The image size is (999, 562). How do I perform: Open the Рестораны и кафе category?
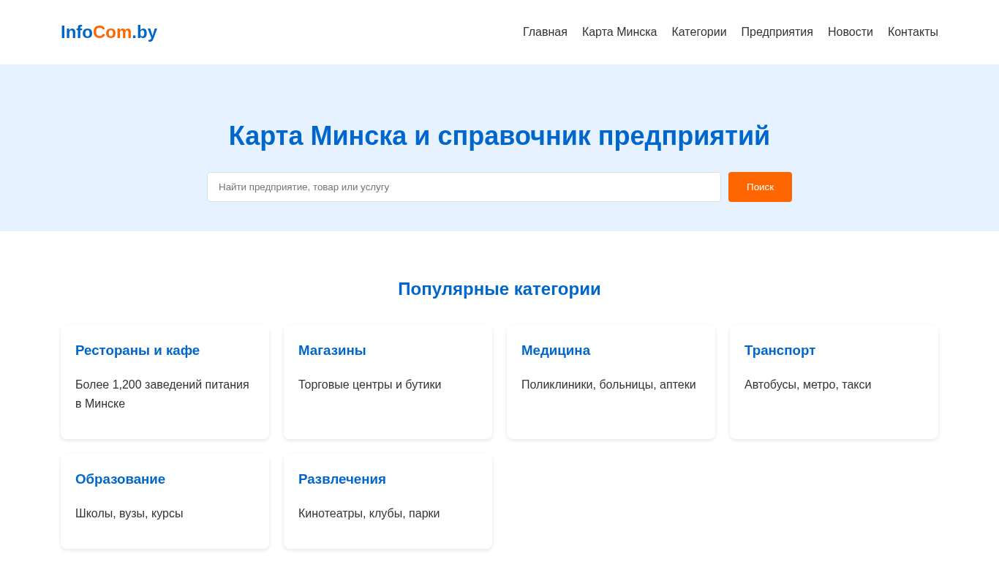tap(137, 351)
